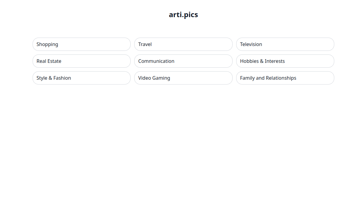Follow the Real Estate topic link
The image size is (362, 203).
(81, 61)
